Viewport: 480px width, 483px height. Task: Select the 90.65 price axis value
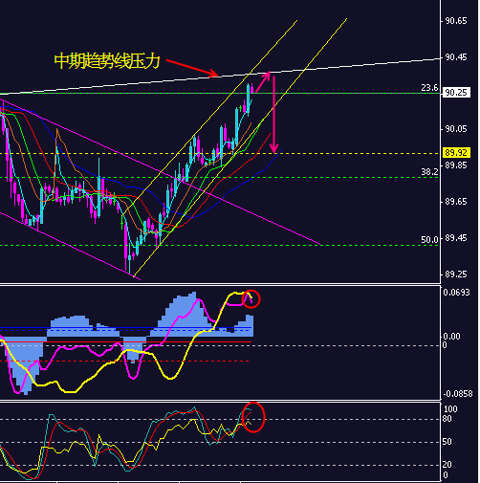pyautogui.click(x=456, y=21)
